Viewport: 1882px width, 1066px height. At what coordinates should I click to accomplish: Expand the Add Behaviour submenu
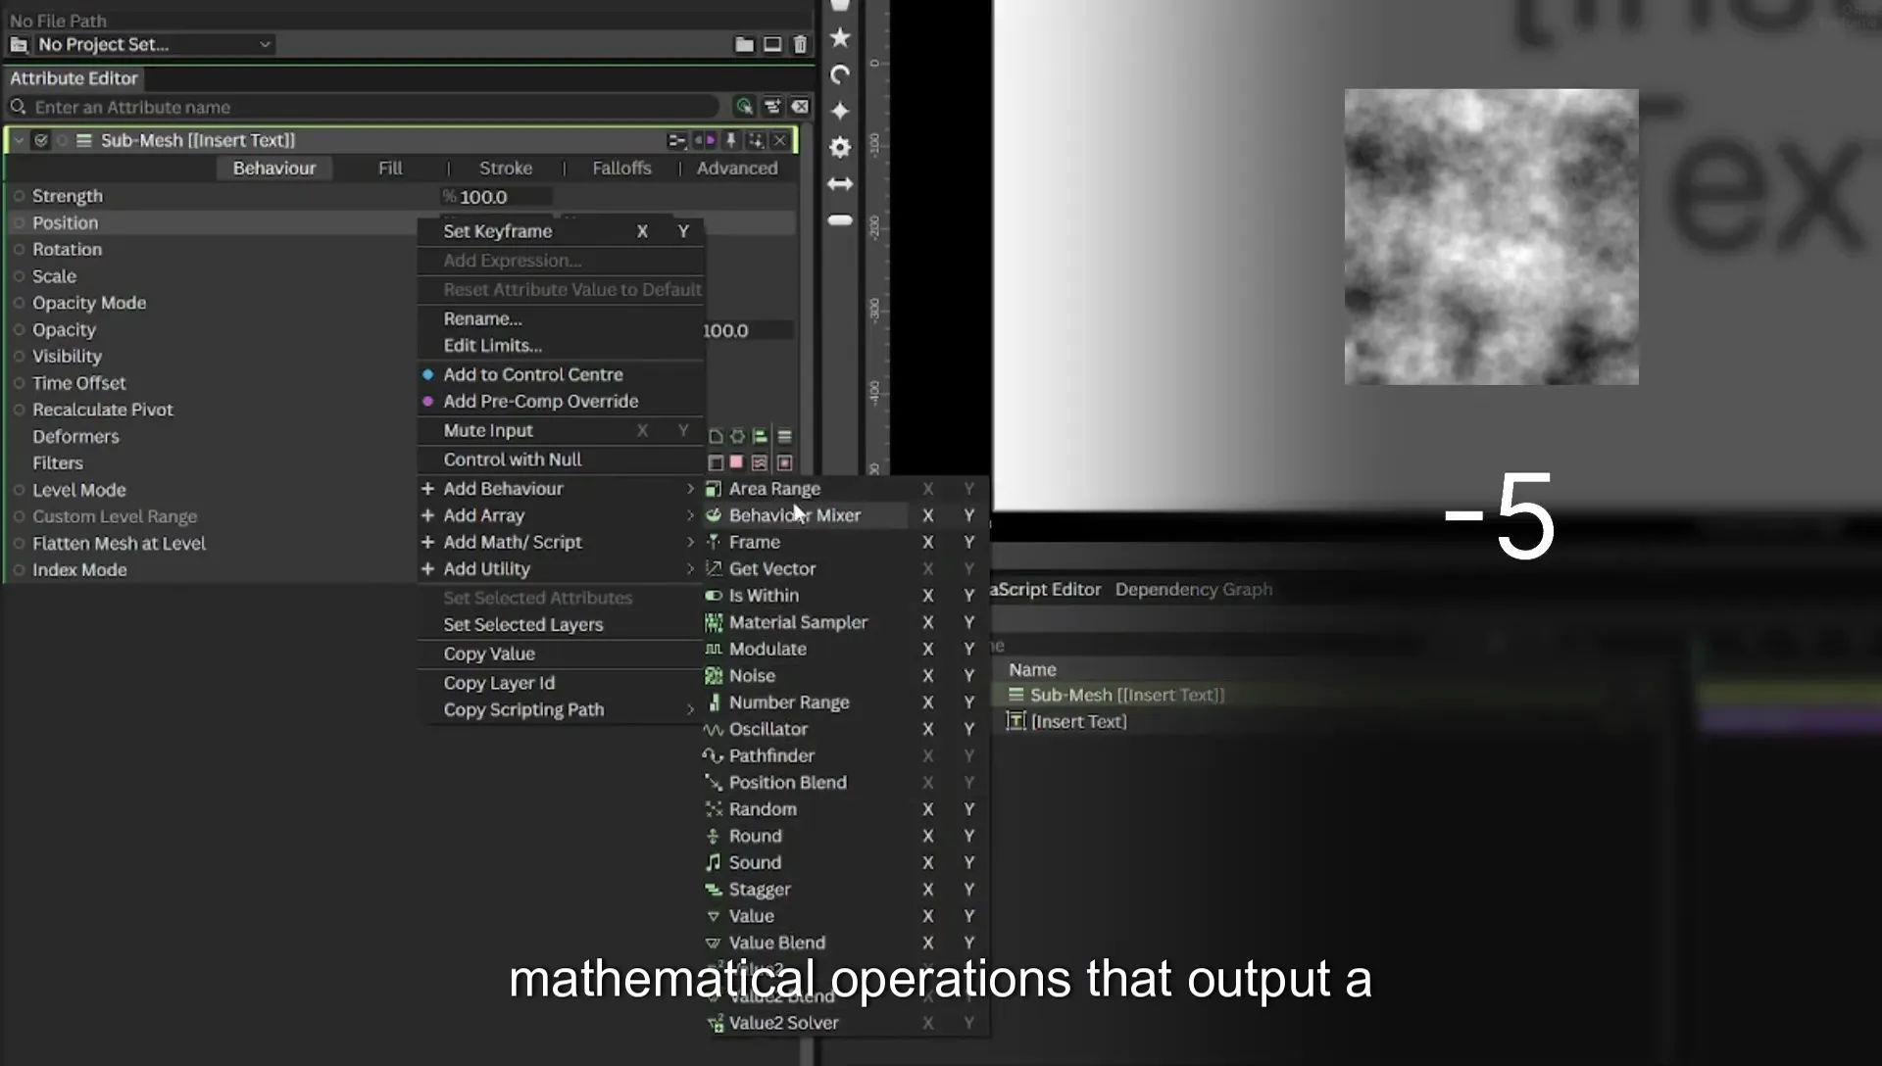(561, 488)
